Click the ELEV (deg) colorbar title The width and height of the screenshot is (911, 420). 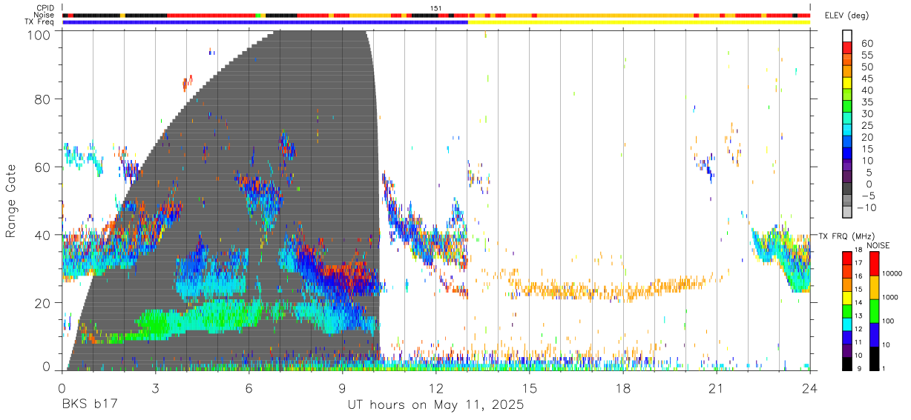(x=847, y=16)
